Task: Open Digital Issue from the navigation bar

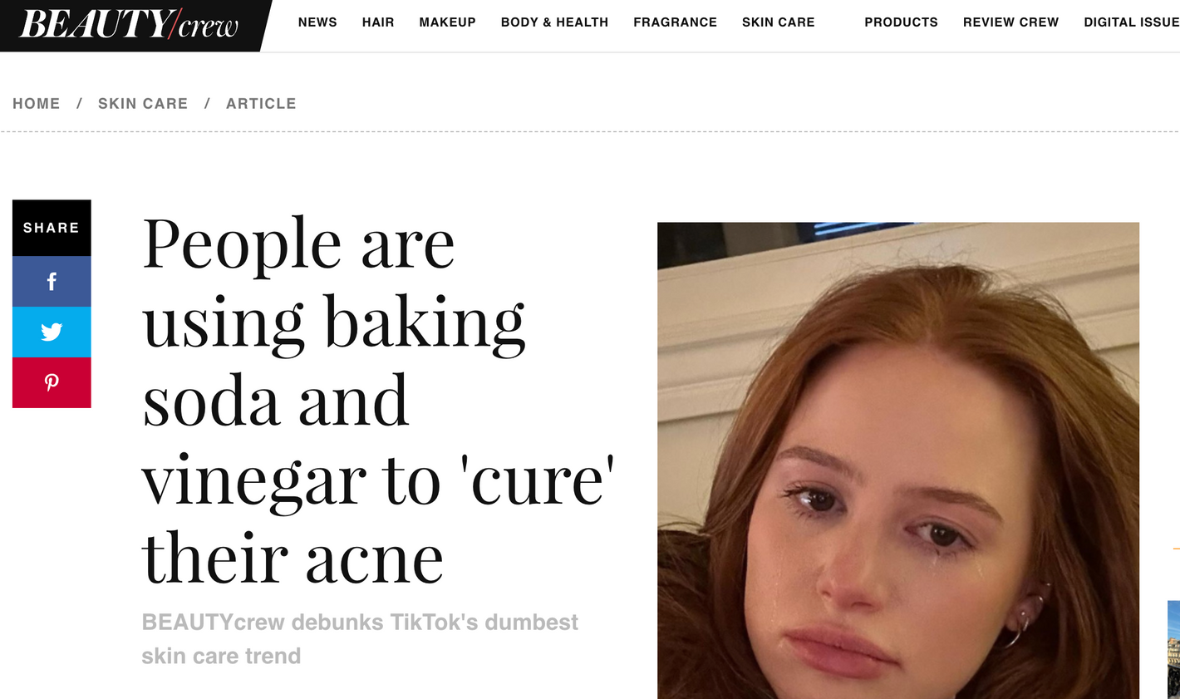Action: click(1130, 22)
